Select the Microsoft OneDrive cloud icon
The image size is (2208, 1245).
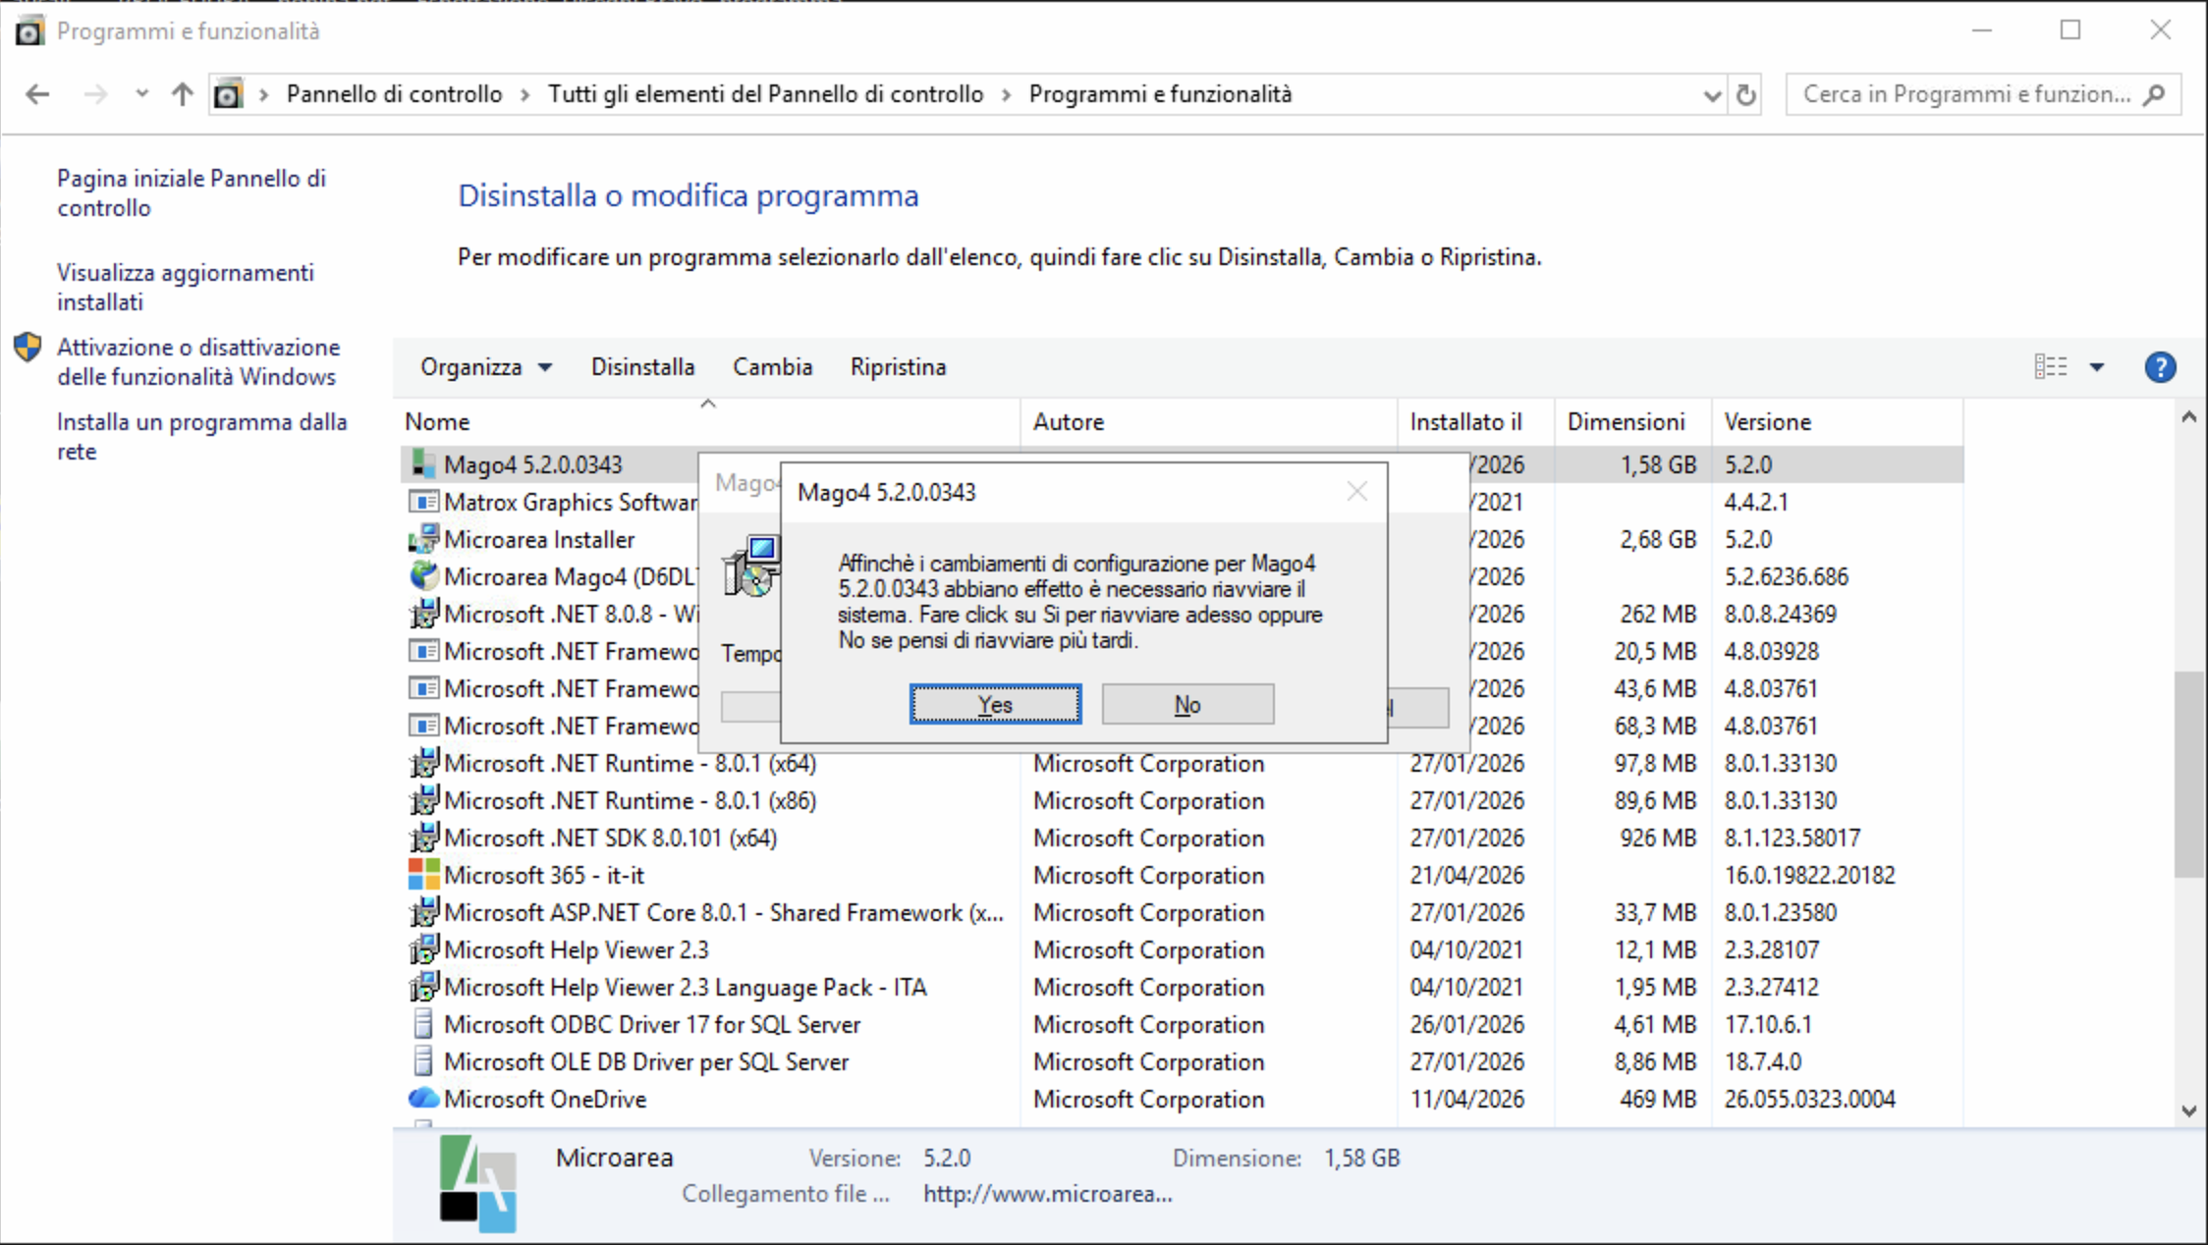(x=423, y=1099)
